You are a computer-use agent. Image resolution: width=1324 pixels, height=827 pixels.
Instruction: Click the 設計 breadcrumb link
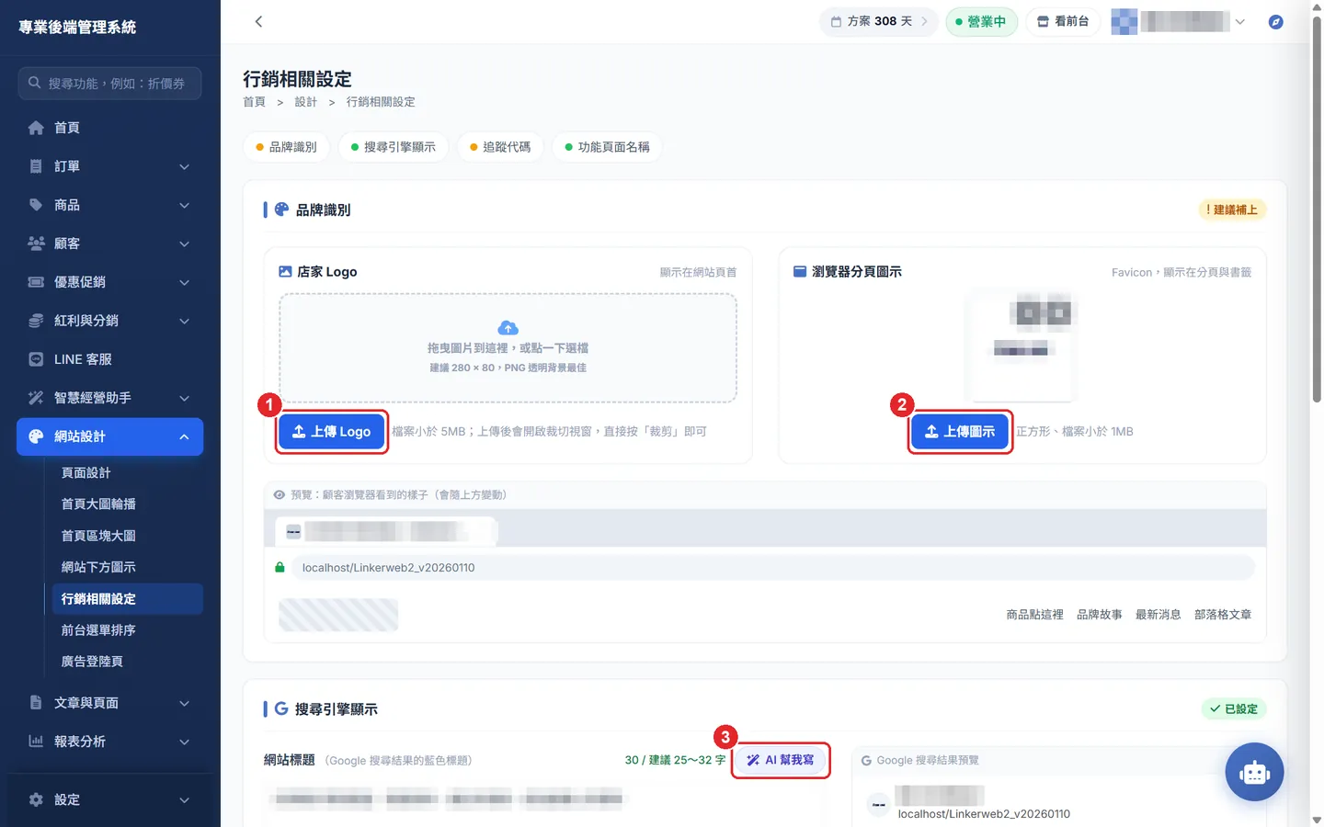coord(305,102)
